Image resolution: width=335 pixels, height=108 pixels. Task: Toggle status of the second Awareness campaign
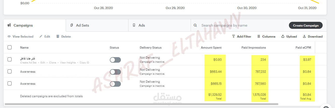(115, 84)
